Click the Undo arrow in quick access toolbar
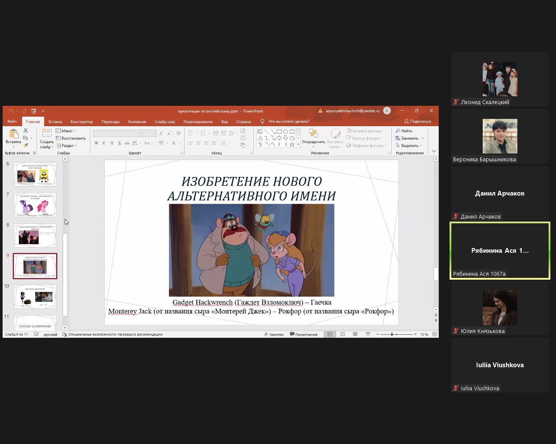556x444 pixels. pyautogui.click(x=12, y=111)
